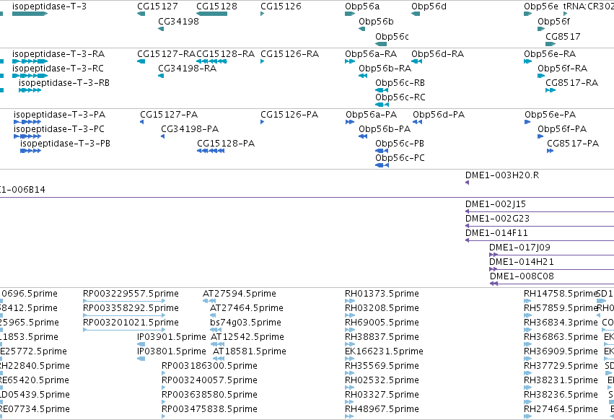Screen dimensions: 614x420
Task: Select transcript Obp56f-RA
Action: click(562, 69)
